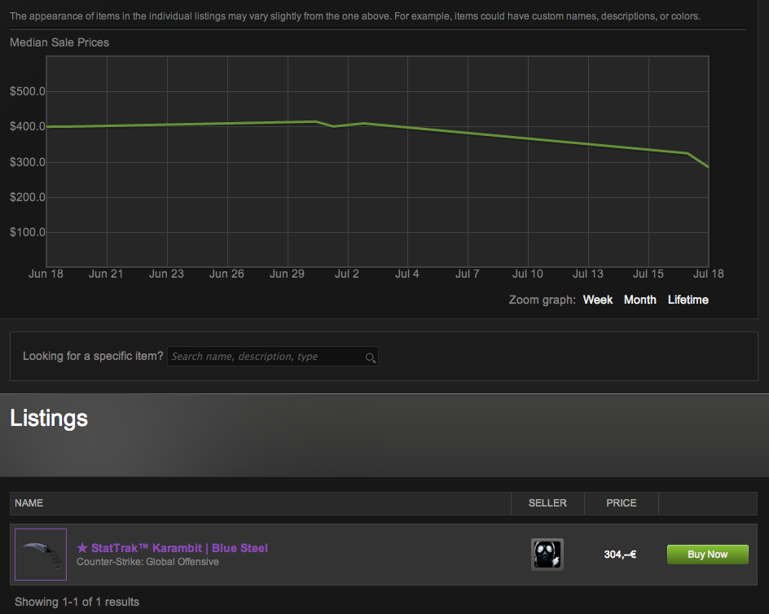
Task: Click the Looking for a specific item label
Action: [93, 356]
